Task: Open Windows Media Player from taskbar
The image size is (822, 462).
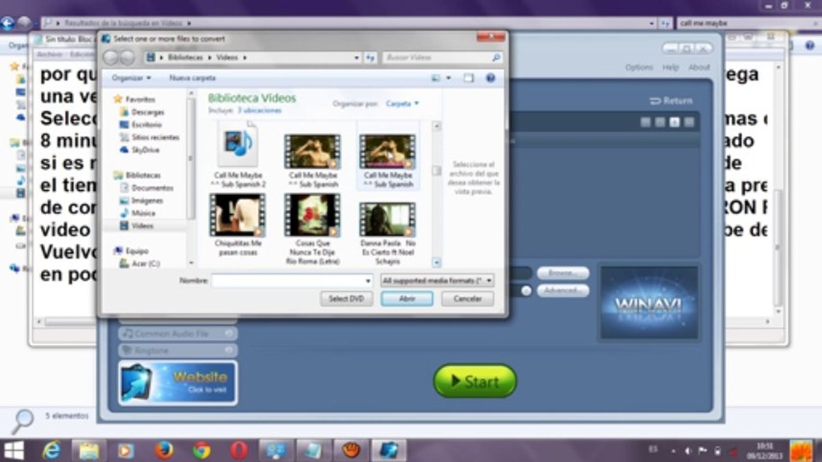Action: 126,450
